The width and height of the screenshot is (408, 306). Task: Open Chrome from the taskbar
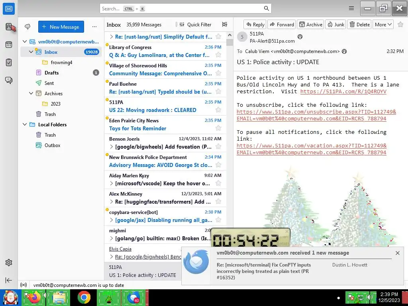coord(84,297)
